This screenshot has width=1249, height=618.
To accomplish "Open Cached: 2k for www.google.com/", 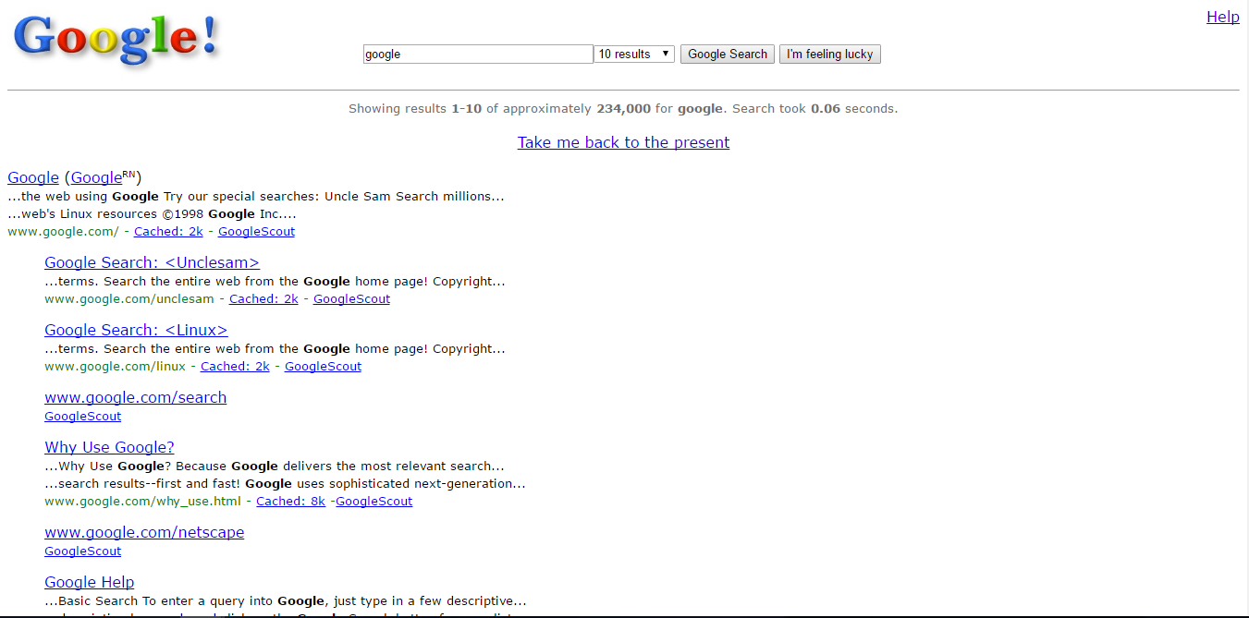I will 168,232.
